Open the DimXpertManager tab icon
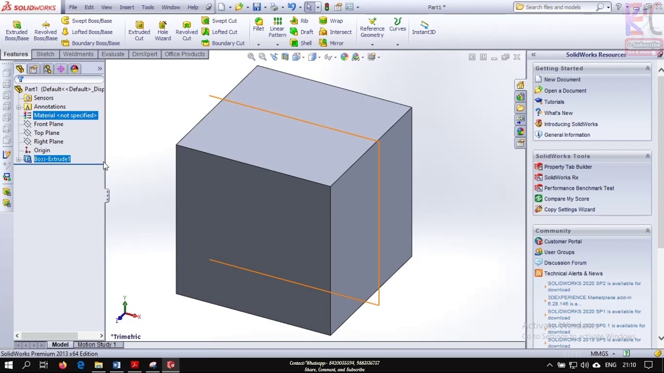 [x=61, y=69]
